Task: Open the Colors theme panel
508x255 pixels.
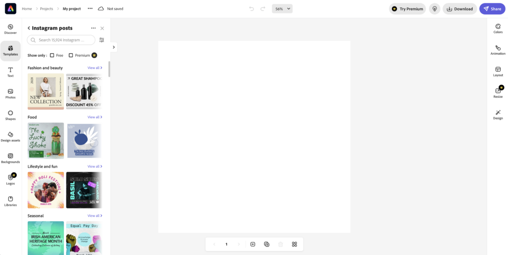Action: [498, 28]
